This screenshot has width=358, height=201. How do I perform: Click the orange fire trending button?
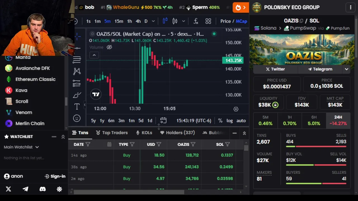pos(241,8)
